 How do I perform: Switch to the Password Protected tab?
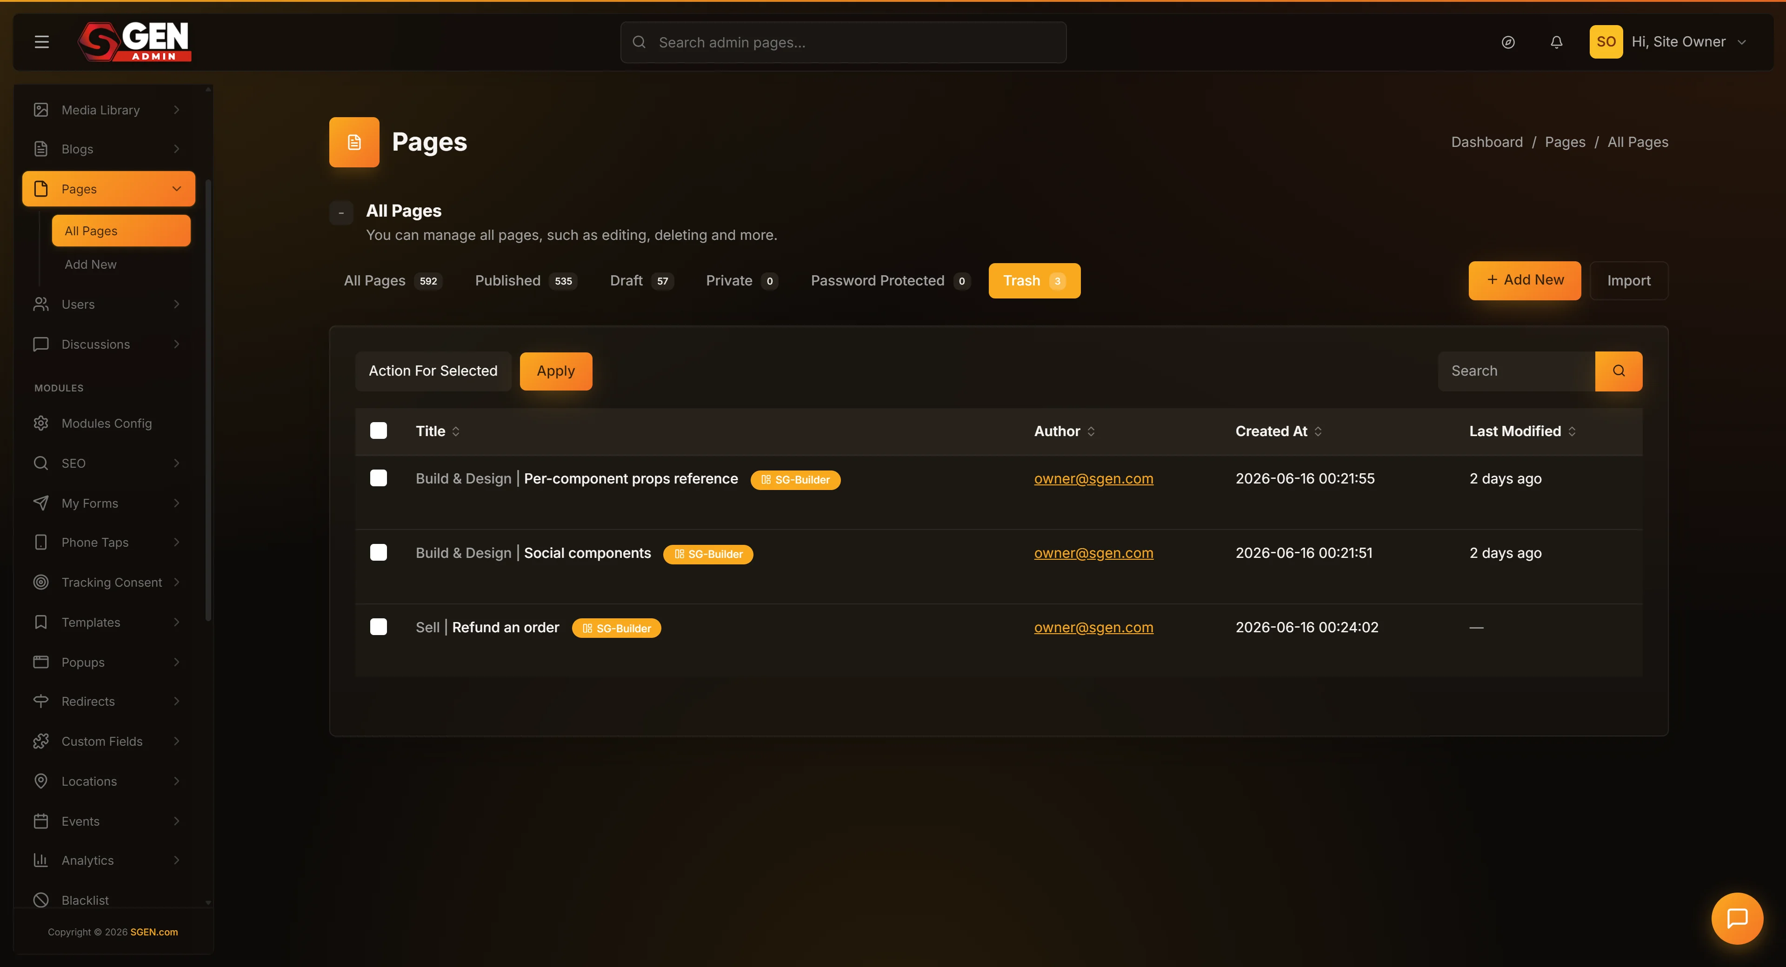890,281
